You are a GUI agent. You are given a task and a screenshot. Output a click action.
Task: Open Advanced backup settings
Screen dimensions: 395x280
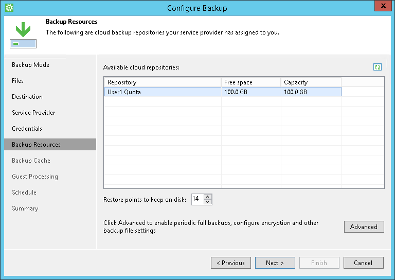(364, 227)
